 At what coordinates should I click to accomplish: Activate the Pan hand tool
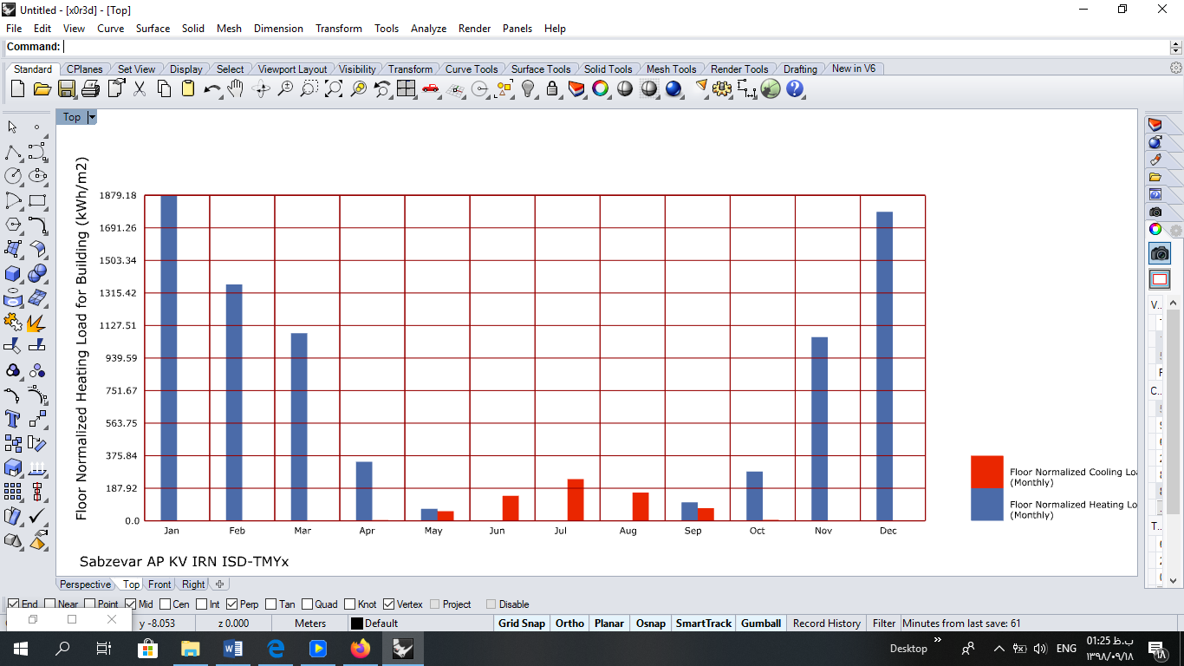pyautogui.click(x=236, y=88)
